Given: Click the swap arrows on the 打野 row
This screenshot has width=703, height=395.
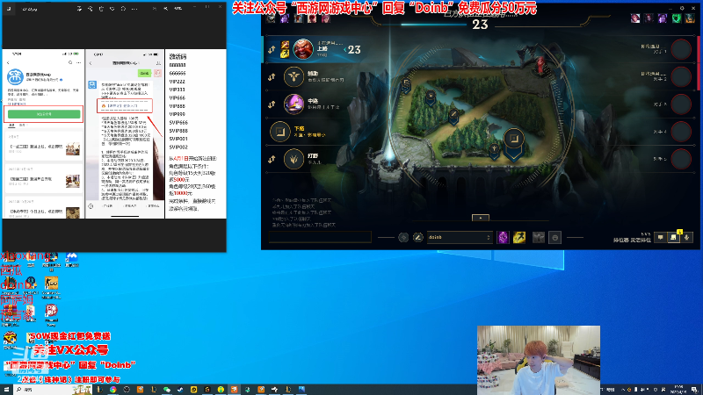Looking at the screenshot, I should pos(272,159).
